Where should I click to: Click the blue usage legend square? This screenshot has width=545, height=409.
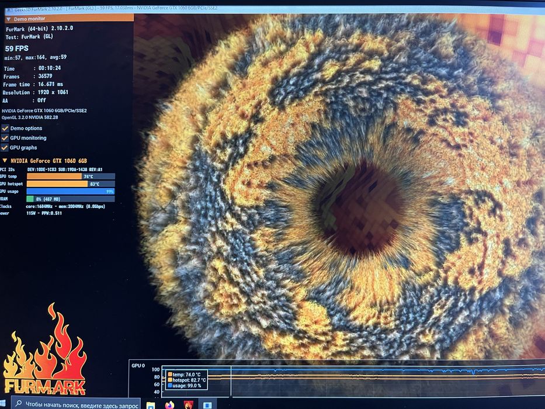[170, 386]
